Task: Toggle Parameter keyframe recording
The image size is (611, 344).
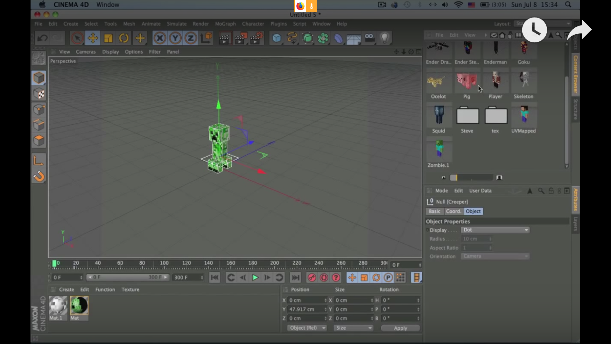Action: (x=388, y=278)
